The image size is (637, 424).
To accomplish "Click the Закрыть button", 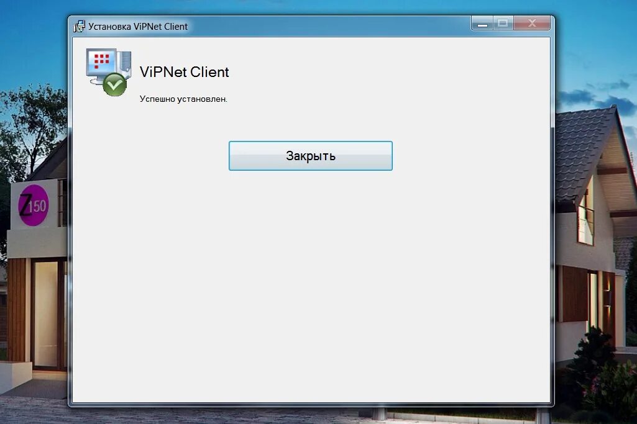I will [310, 156].
